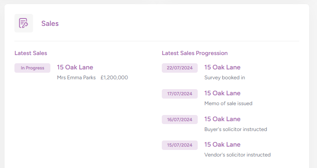
Task: Click the 16/07/2024 date badge
Action: [x=180, y=120]
